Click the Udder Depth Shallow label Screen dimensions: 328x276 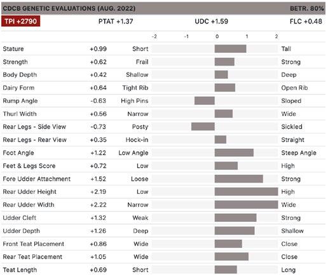pos(292,231)
